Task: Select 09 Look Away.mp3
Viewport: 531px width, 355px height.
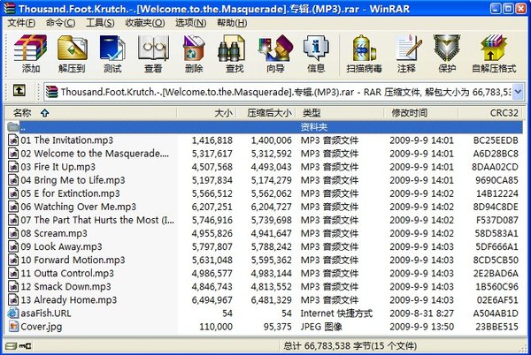Action: (x=61, y=247)
